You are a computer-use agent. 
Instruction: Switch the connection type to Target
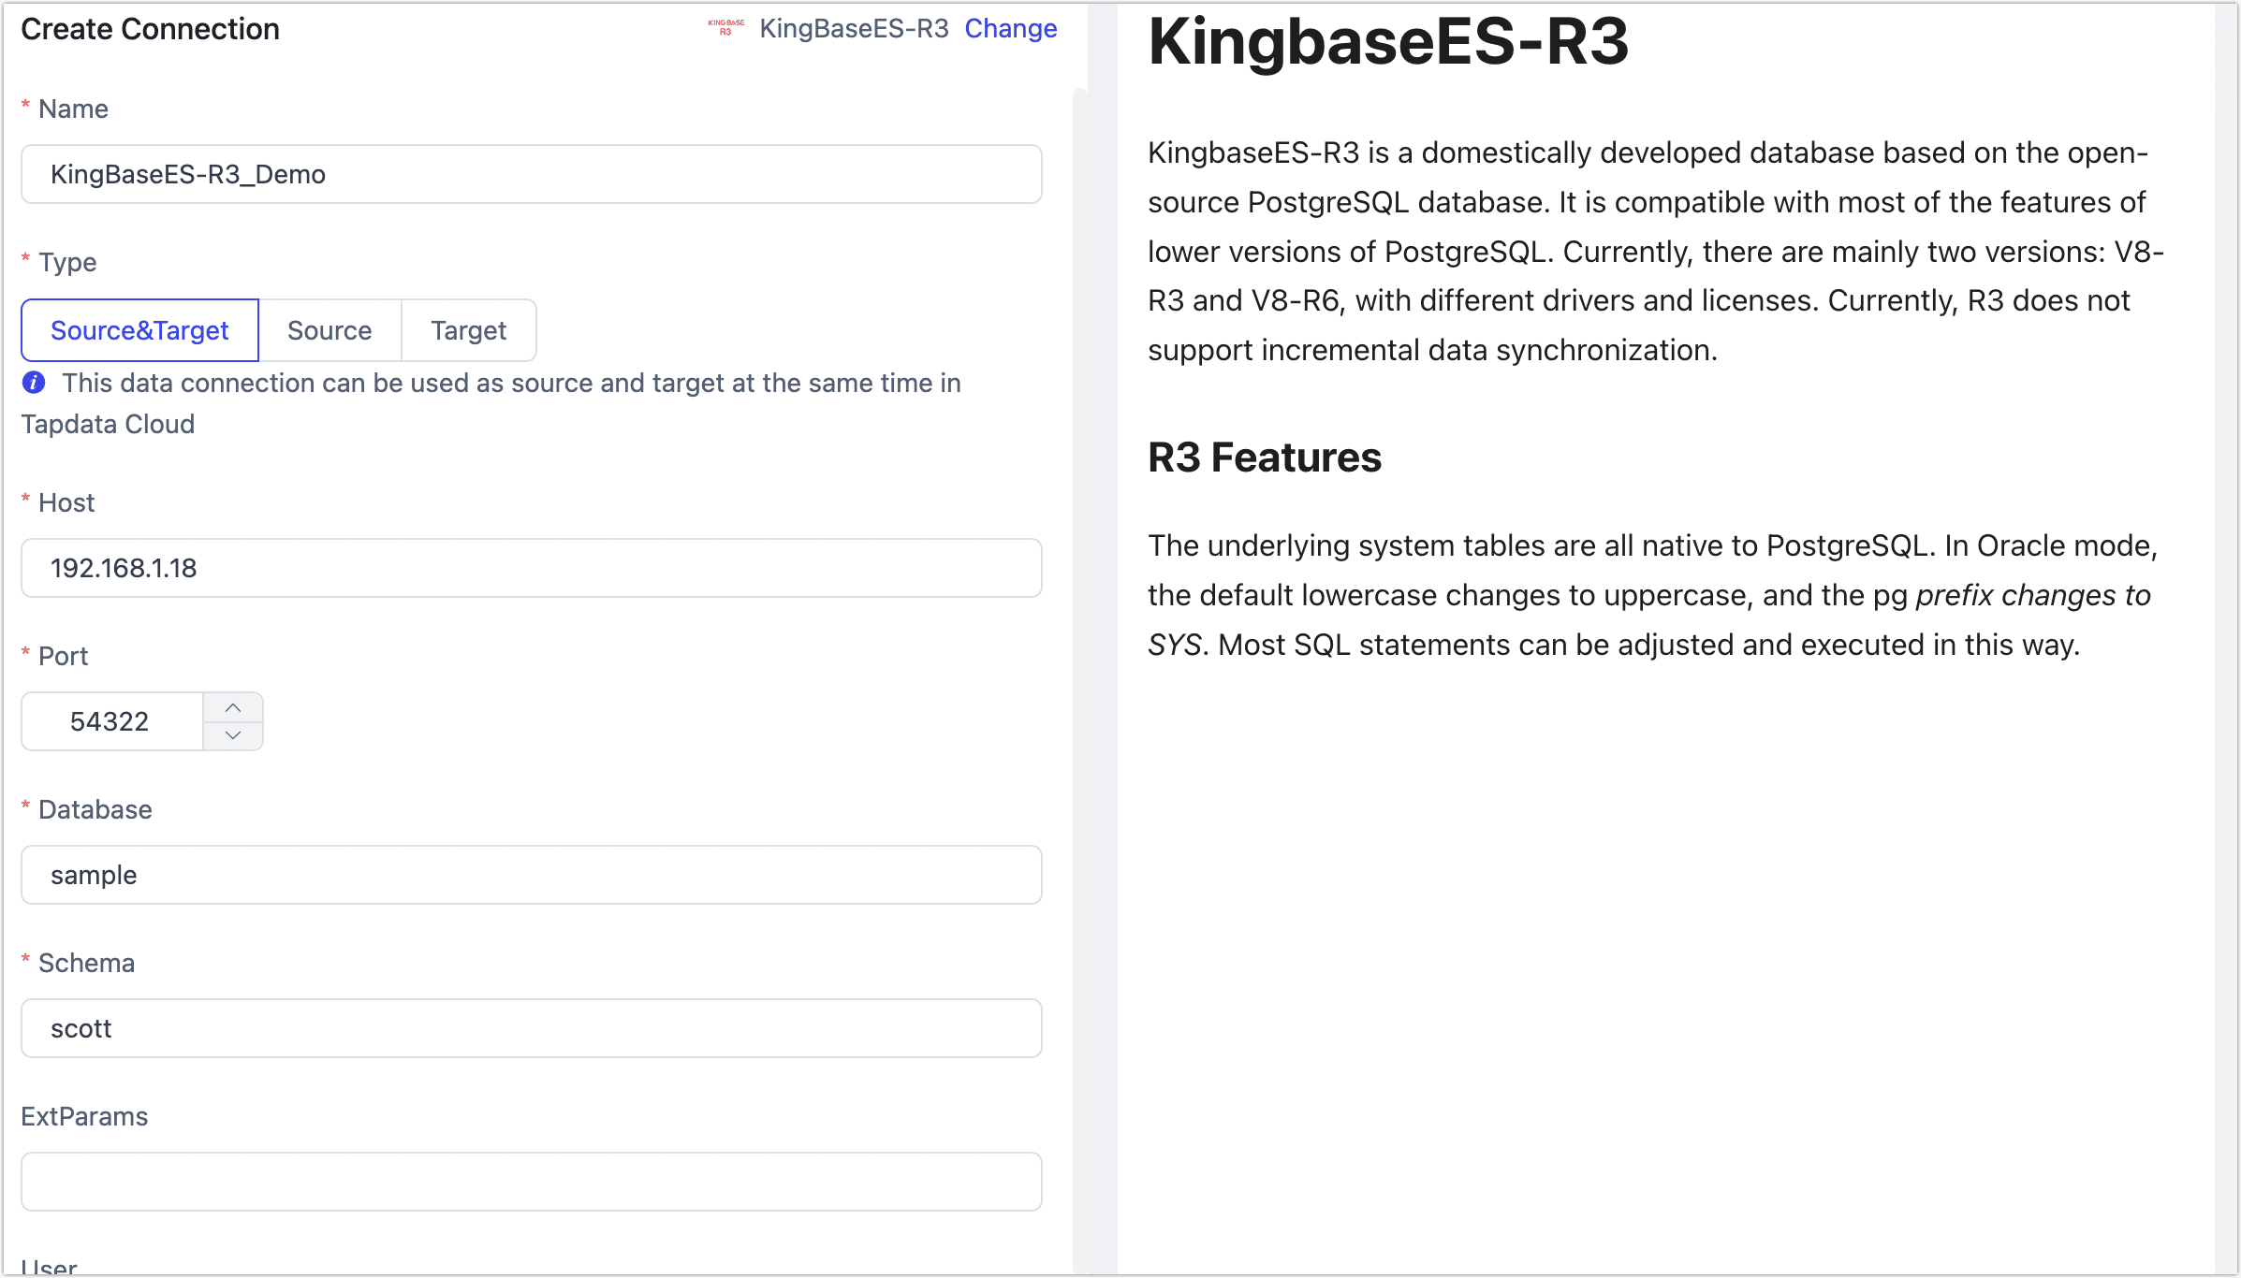tap(468, 329)
